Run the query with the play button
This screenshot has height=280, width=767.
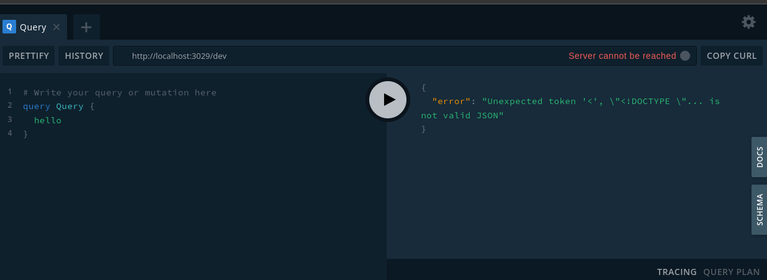point(388,100)
